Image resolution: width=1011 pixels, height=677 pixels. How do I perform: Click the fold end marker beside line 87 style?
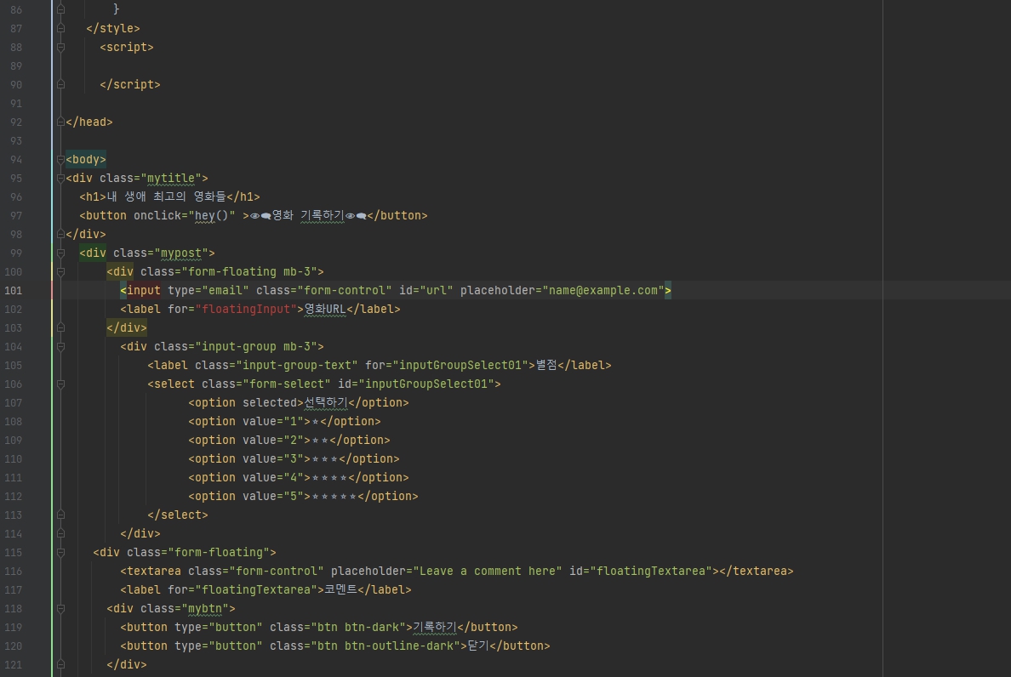[60, 28]
